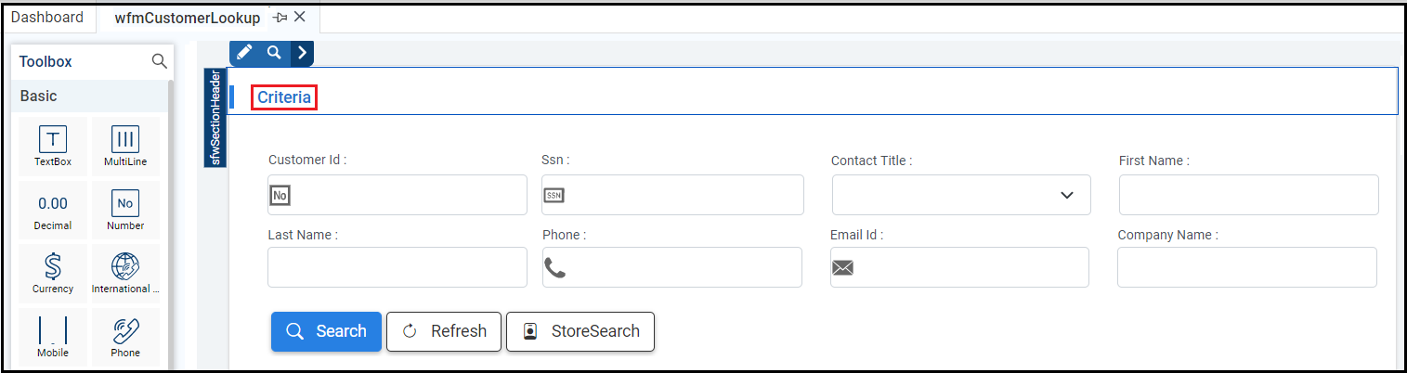Select the TextBox control in Toolbox

tap(53, 146)
